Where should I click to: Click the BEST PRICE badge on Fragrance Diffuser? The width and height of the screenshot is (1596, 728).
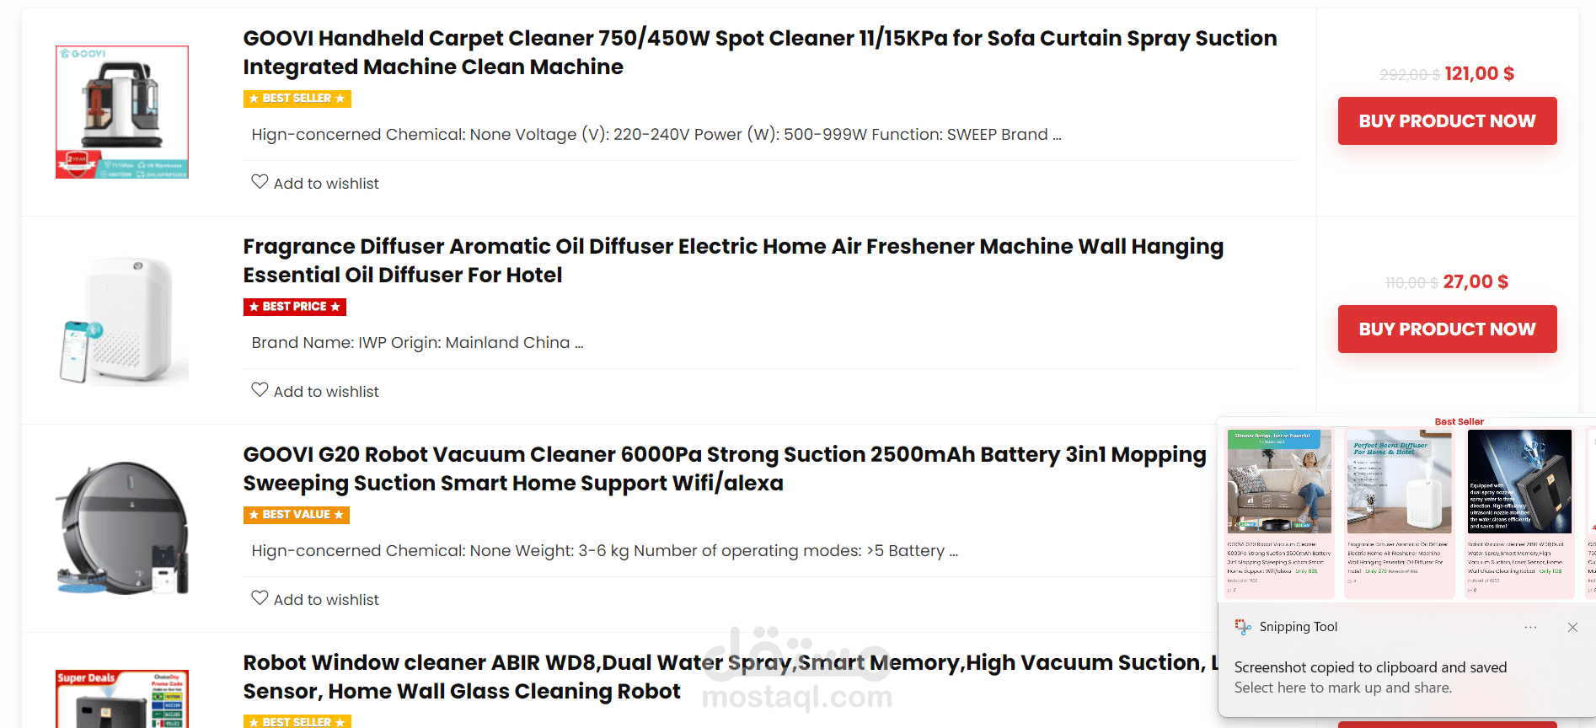point(294,307)
